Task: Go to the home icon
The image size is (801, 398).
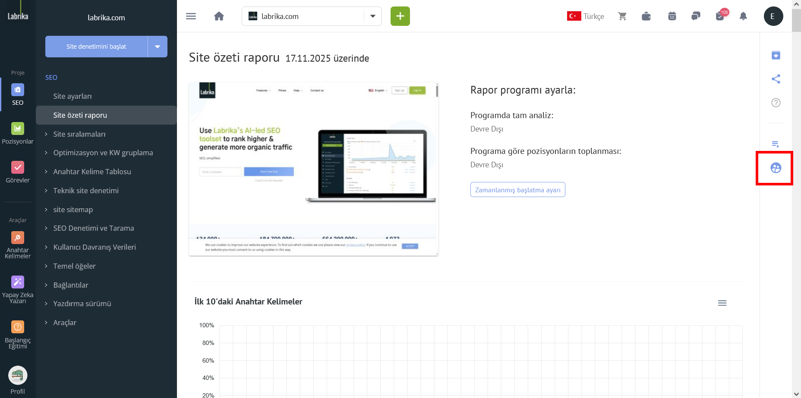Action: coord(219,16)
